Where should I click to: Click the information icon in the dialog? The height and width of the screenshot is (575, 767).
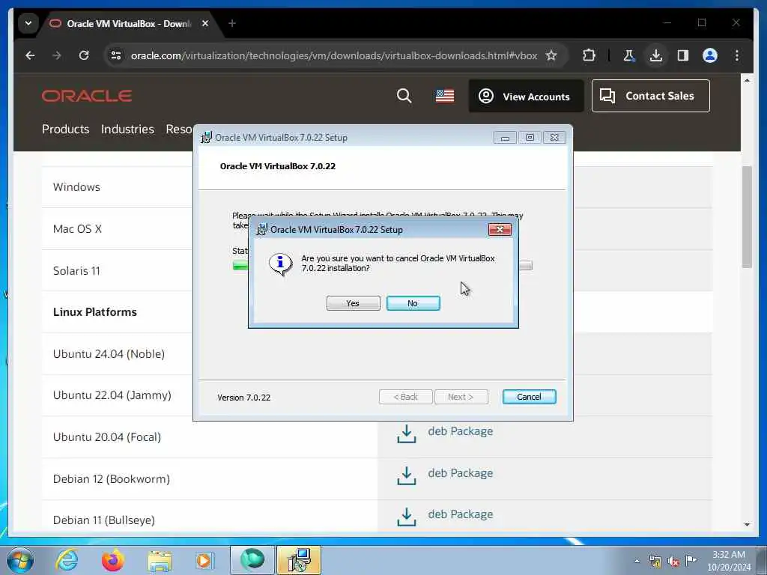point(280,264)
